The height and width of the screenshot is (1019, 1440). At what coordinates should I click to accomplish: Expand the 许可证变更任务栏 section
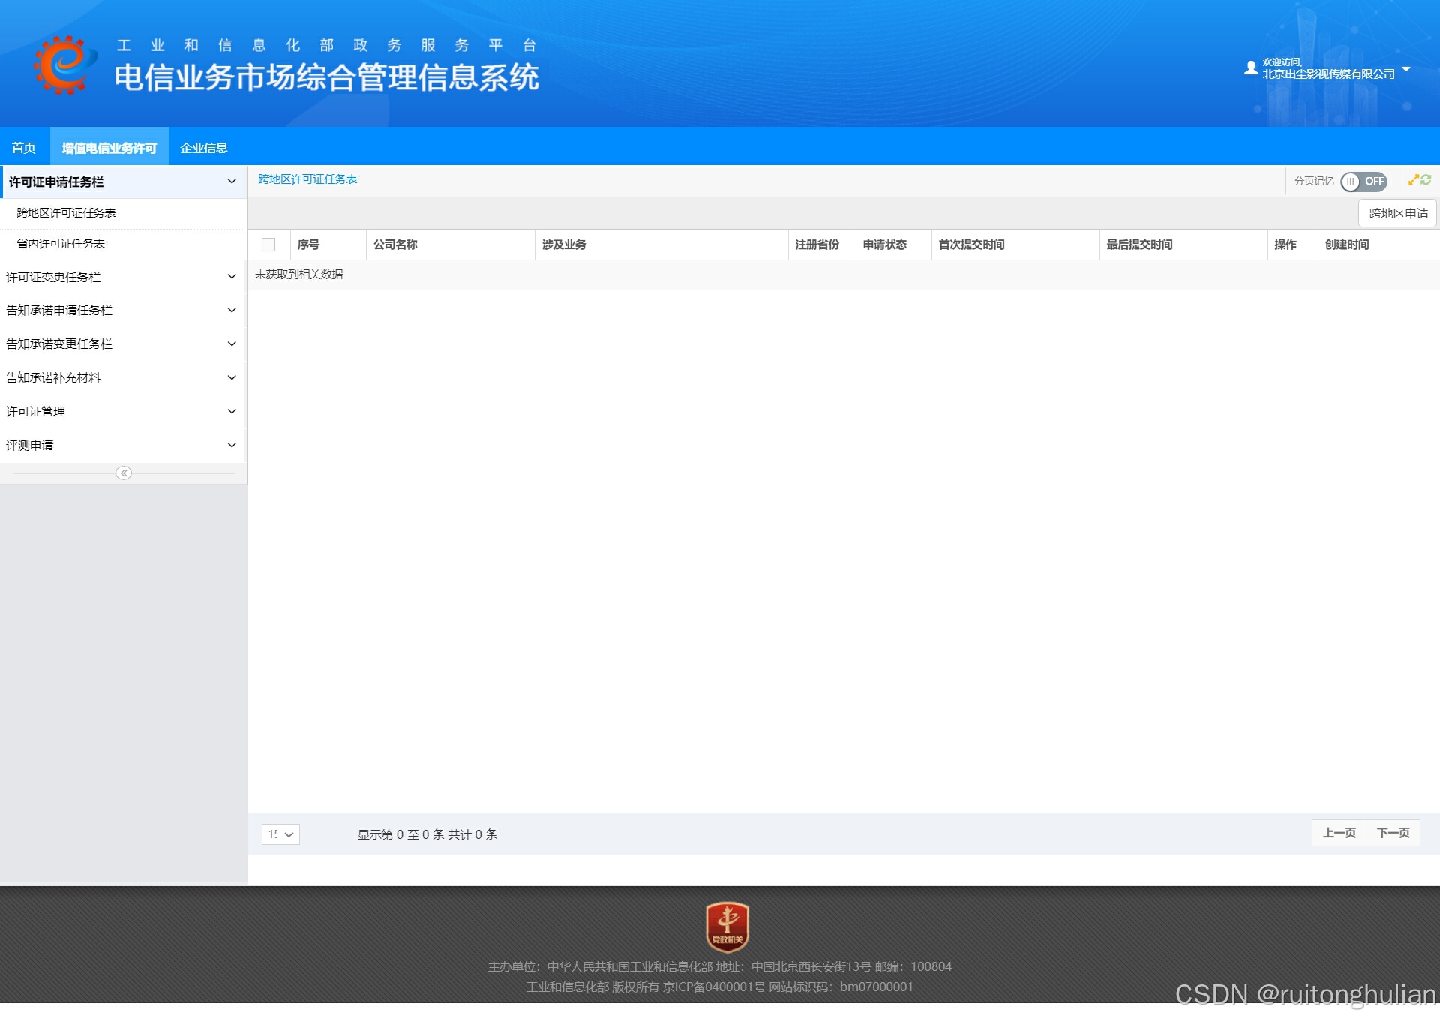pyautogui.click(x=120, y=277)
